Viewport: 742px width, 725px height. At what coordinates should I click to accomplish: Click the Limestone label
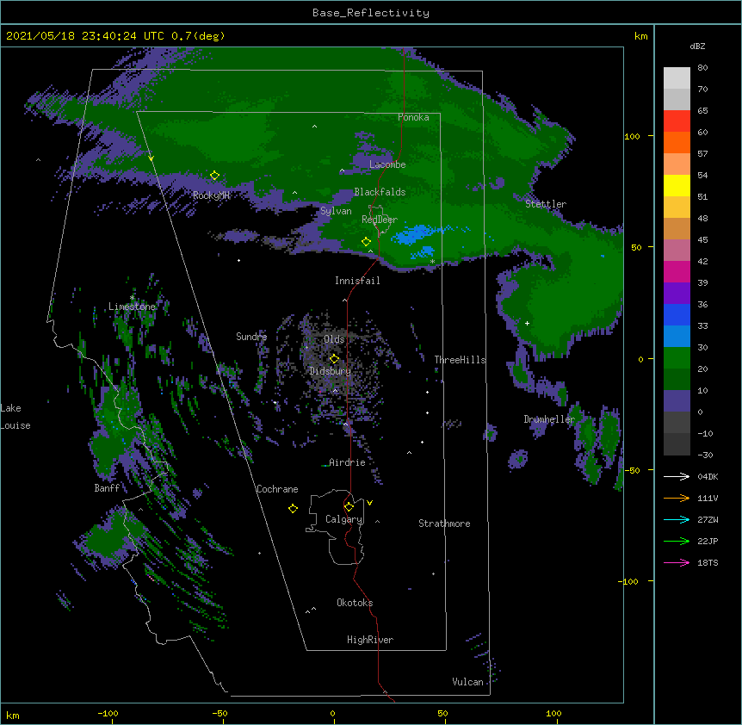coord(132,307)
